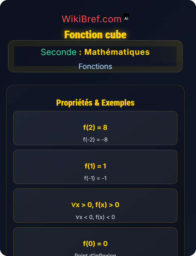Click the Point d'inflexion caption

point(95,254)
